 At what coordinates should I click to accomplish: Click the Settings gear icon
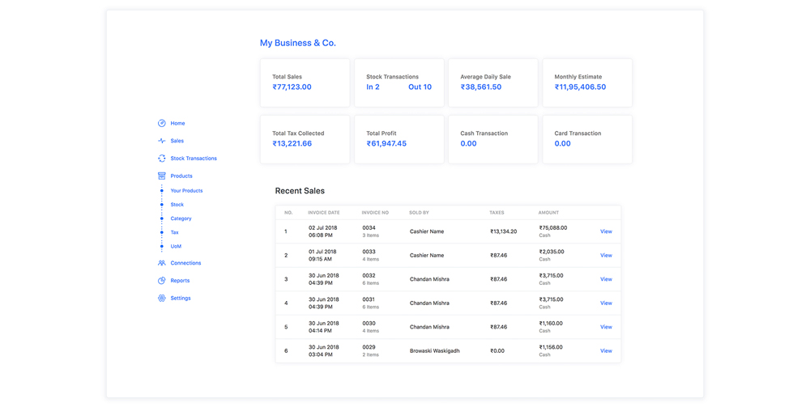[x=162, y=298]
